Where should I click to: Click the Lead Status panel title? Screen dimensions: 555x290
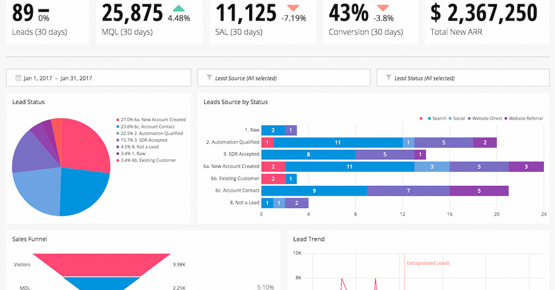tap(28, 102)
